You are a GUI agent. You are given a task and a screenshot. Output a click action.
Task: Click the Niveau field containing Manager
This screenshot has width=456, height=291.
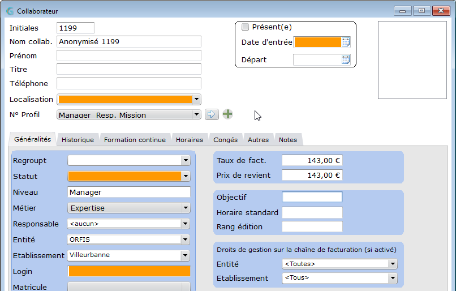point(129,192)
